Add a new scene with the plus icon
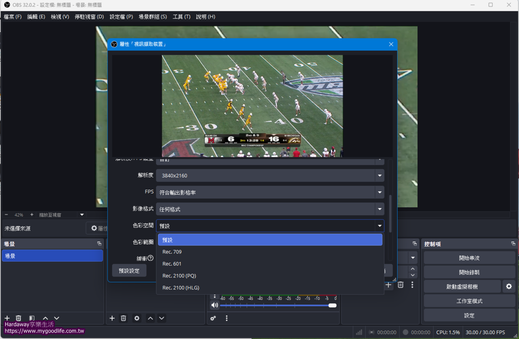Image resolution: width=519 pixels, height=339 pixels. (7, 318)
